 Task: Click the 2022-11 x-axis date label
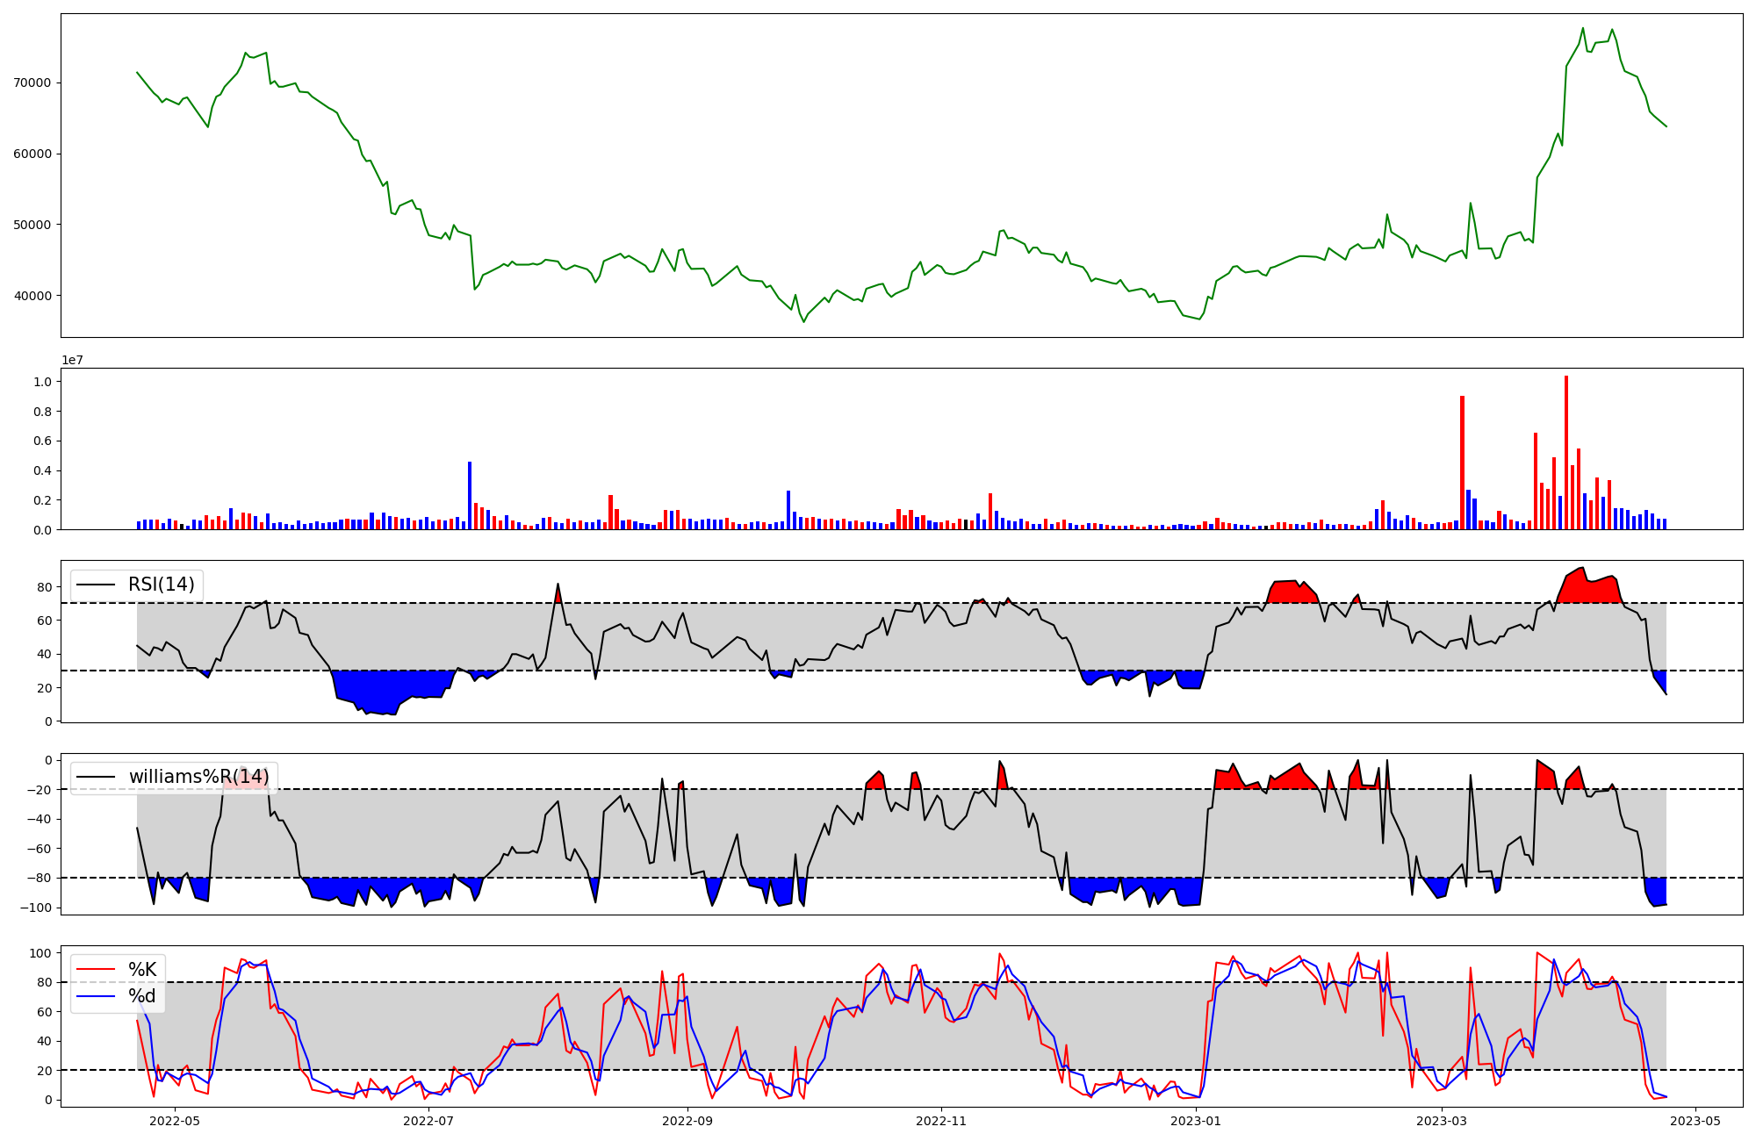pos(942,1121)
